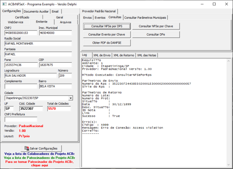Click the become Patrocinador clique aqui link
This screenshot has width=233, height=169.
(x=39, y=163)
